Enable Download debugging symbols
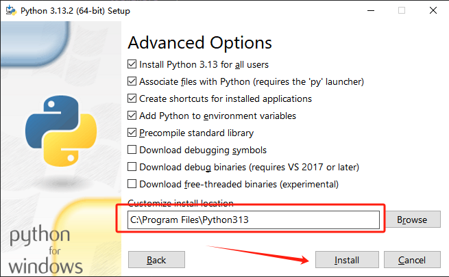 [x=132, y=150]
